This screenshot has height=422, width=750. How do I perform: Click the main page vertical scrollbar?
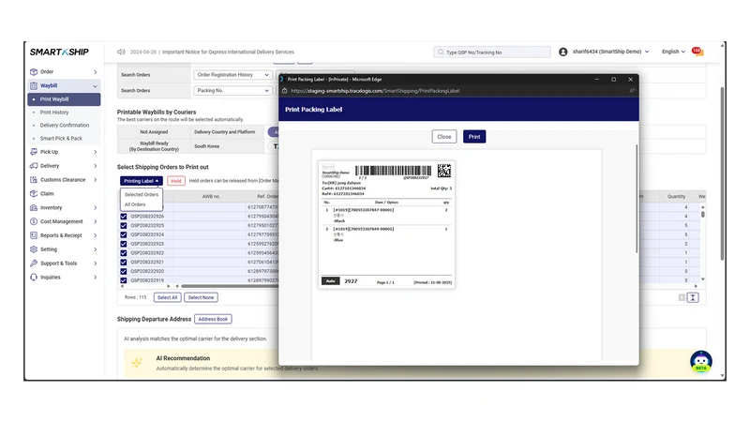722,173
